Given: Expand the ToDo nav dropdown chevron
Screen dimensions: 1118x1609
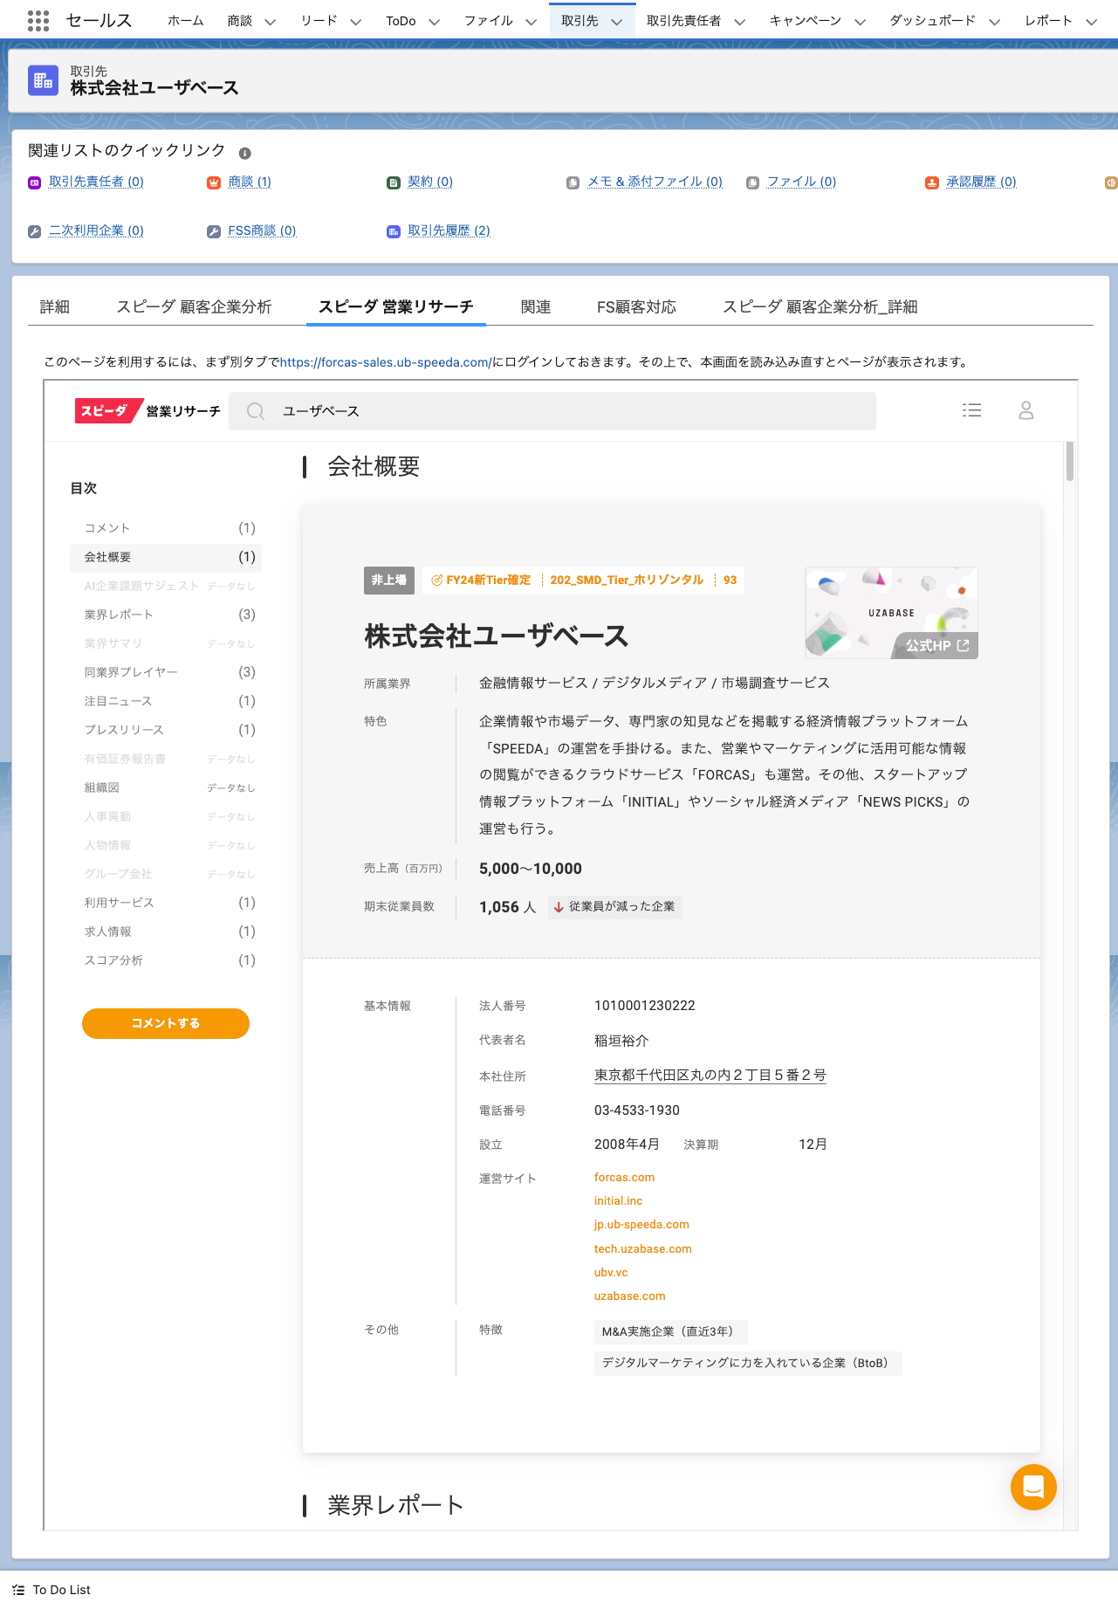Looking at the screenshot, I should coord(434,22).
